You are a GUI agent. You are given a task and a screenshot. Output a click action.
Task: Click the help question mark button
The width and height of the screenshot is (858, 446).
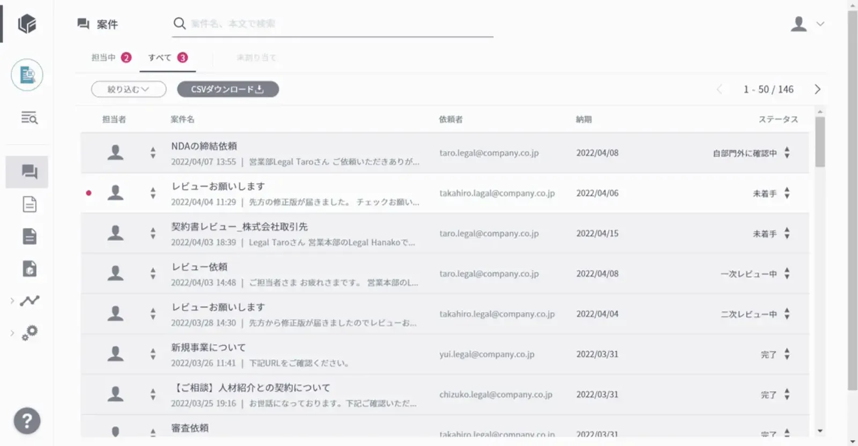click(x=27, y=421)
